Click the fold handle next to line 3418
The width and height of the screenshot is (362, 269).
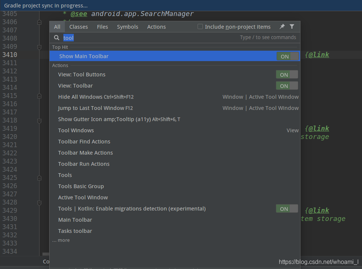click(39, 120)
